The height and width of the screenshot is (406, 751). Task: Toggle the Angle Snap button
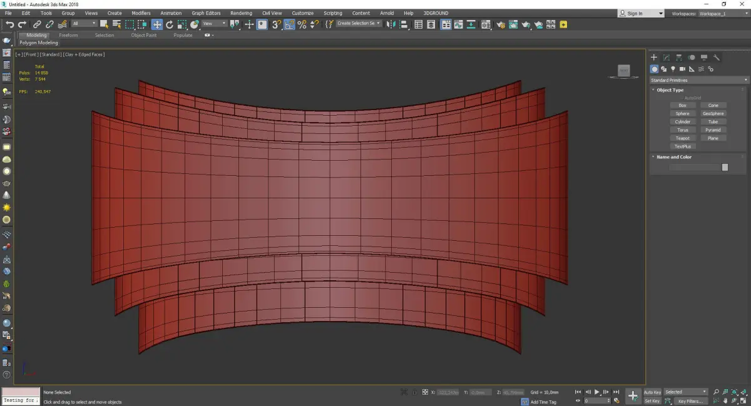[290, 24]
